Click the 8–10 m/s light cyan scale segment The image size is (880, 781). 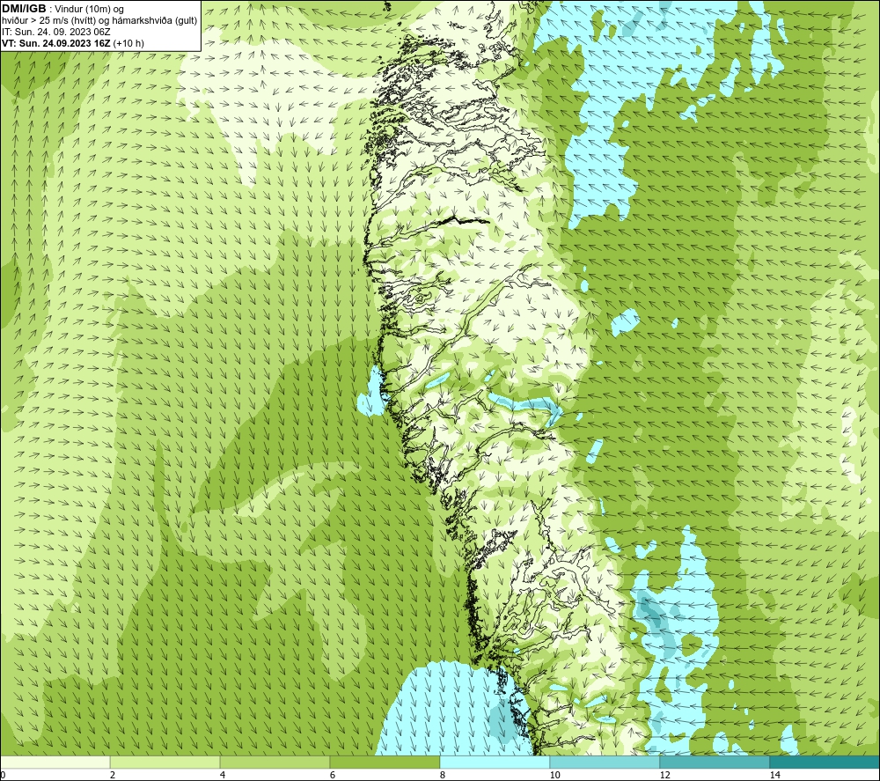(495, 762)
